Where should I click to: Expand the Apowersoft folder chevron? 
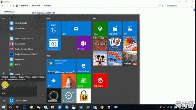click(42, 59)
